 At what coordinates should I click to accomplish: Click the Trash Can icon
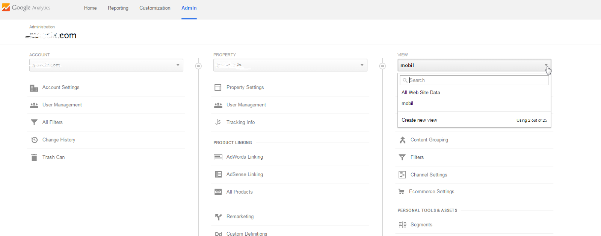[x=34, y=157]
